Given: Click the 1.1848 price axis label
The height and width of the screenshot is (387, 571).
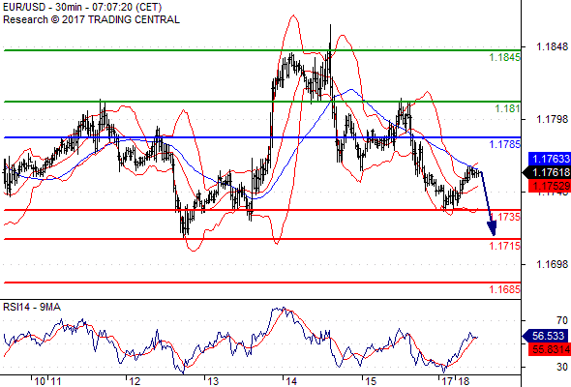Looking at the screenshot, I should click(x=552, y=46).
